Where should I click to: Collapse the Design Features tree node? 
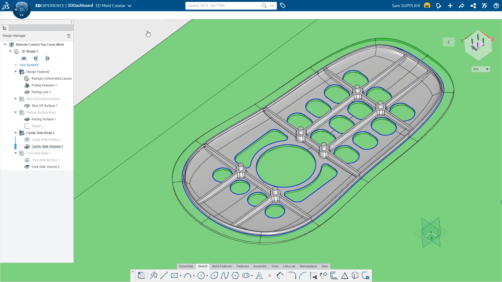pyautogui.click(x=15, y=72)
